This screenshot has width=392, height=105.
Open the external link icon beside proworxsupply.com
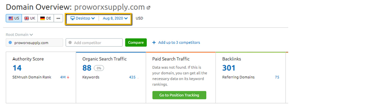(148, 8)
